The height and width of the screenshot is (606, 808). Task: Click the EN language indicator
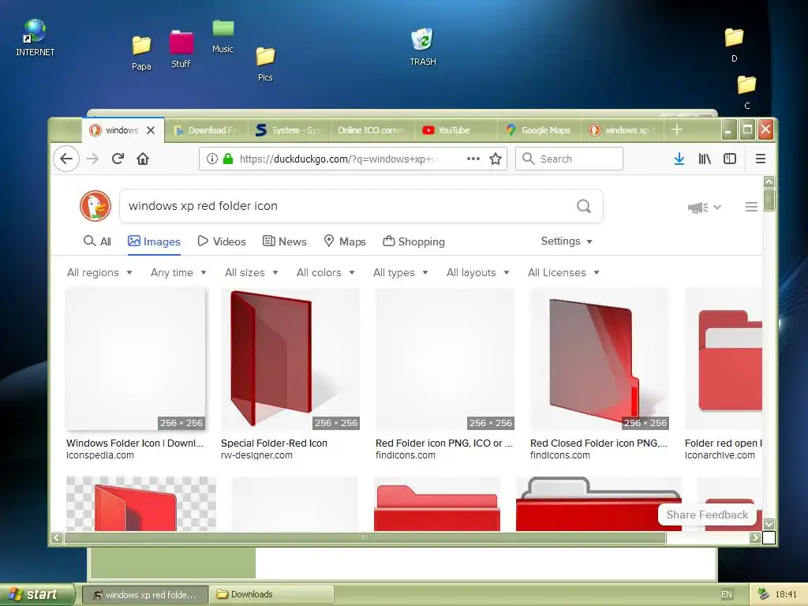click(x=727, y=594)
